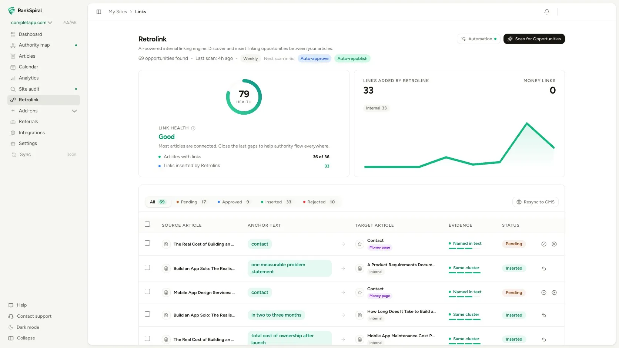Viewport: 619px width, 348px height.
Task: Open the notifications bell
Action: 547,12
